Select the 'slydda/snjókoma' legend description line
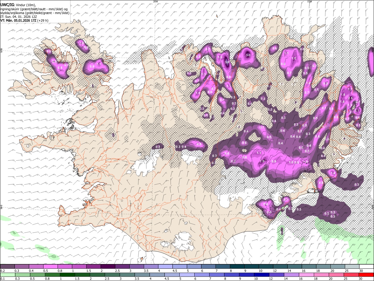Screen dimensions: 374x281 click(x=35, y=13)
